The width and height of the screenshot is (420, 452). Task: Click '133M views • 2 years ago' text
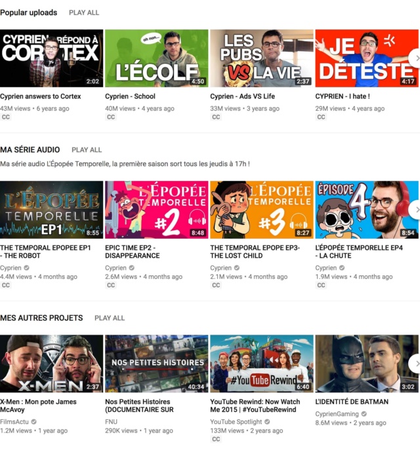(x=247, y=430)
